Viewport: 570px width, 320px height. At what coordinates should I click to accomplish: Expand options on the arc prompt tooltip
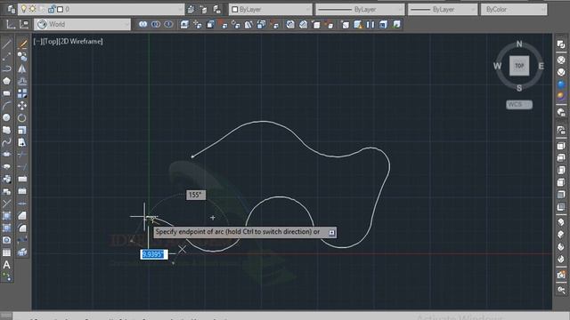coord(331,233)
